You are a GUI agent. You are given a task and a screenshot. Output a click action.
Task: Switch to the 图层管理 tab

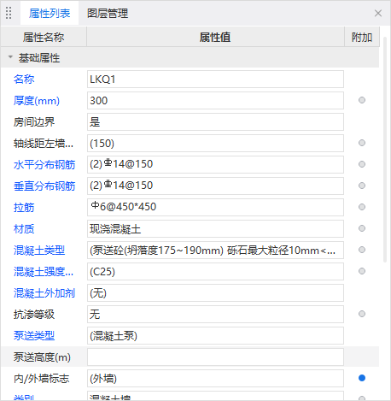tap(108, 13)
